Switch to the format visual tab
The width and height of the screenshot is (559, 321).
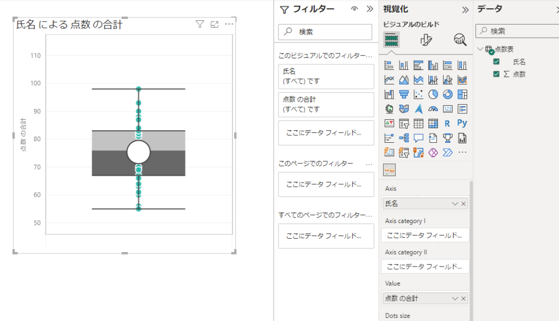(x=426, y=40)
